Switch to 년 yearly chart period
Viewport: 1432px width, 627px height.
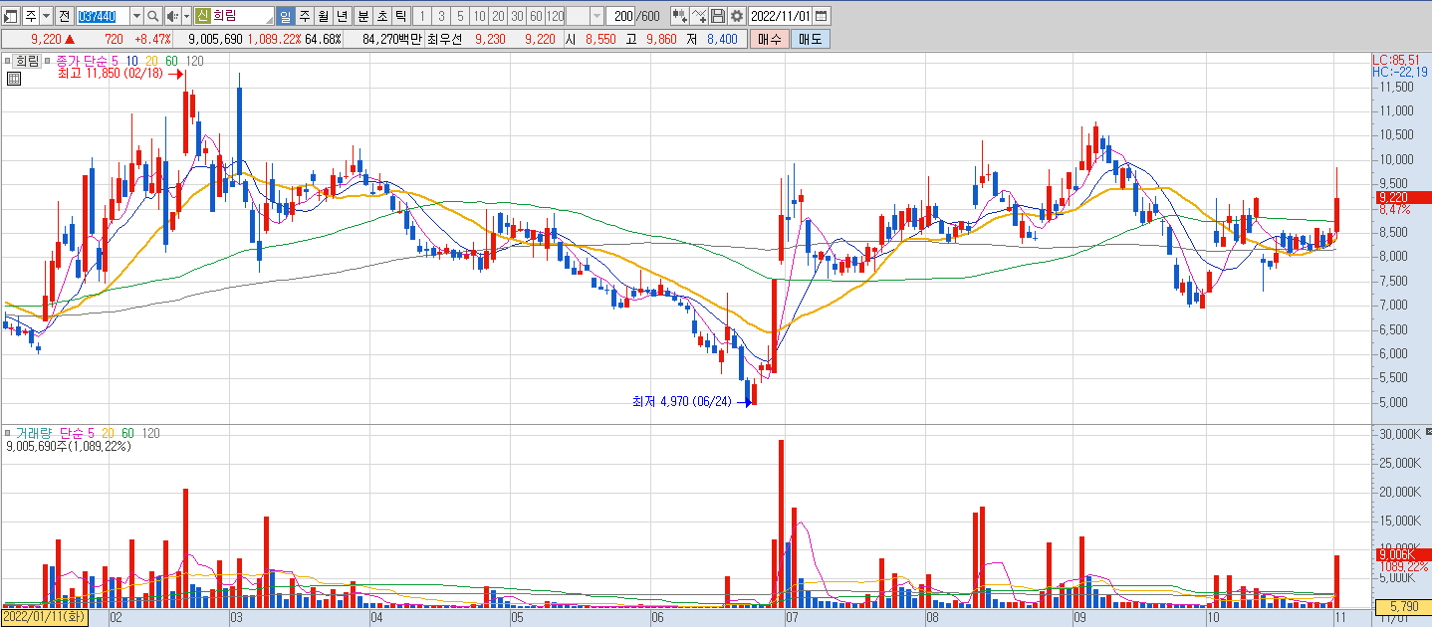click(x=343, y=16)
